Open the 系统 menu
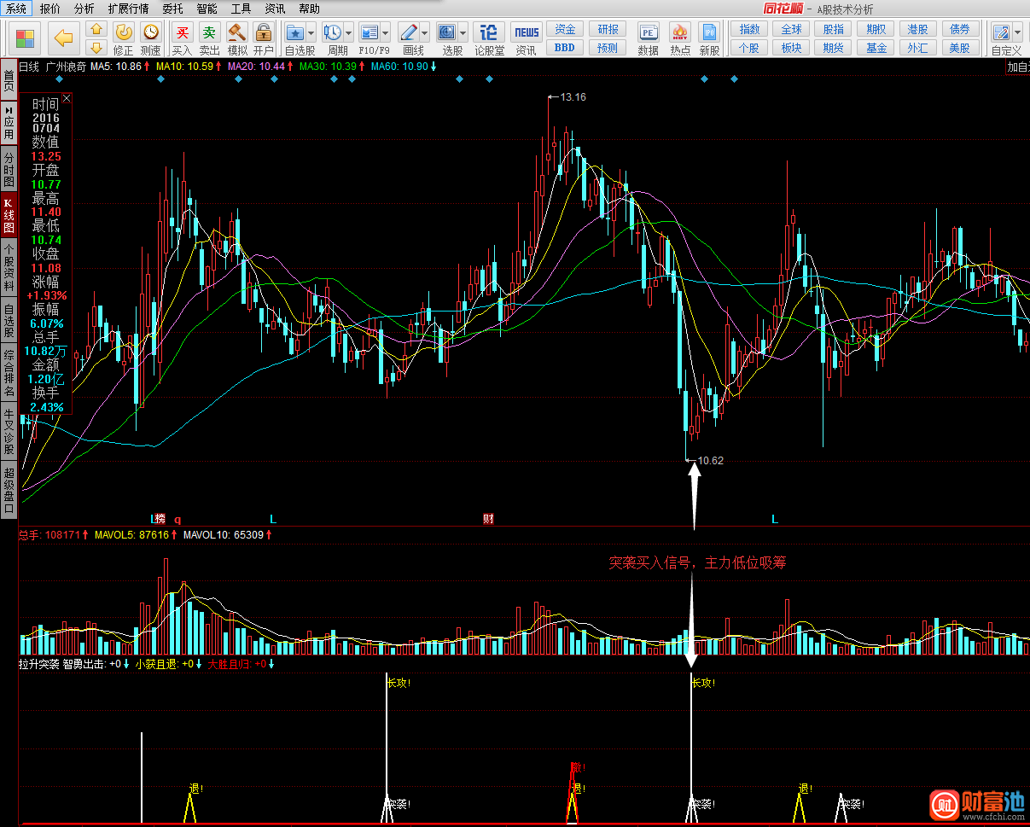This screenshot has width=1030, height=827. tap(16, 9)
